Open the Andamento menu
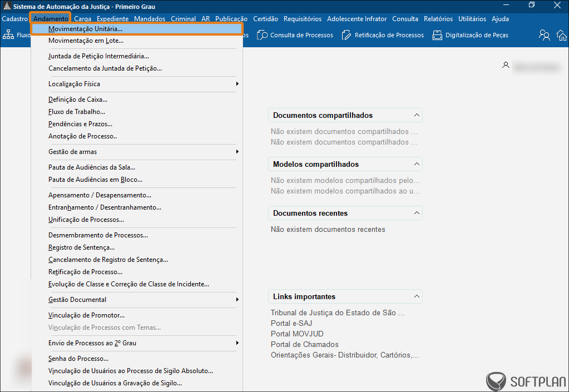This screenshot has height=392, width=569. point(51,19)
